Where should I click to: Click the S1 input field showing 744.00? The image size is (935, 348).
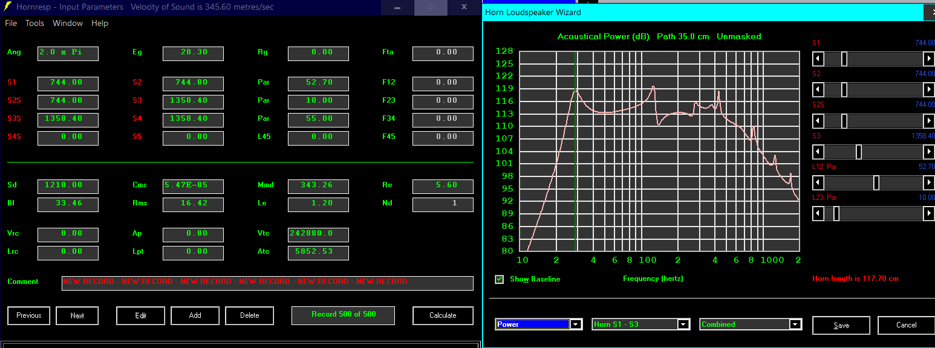68,83
